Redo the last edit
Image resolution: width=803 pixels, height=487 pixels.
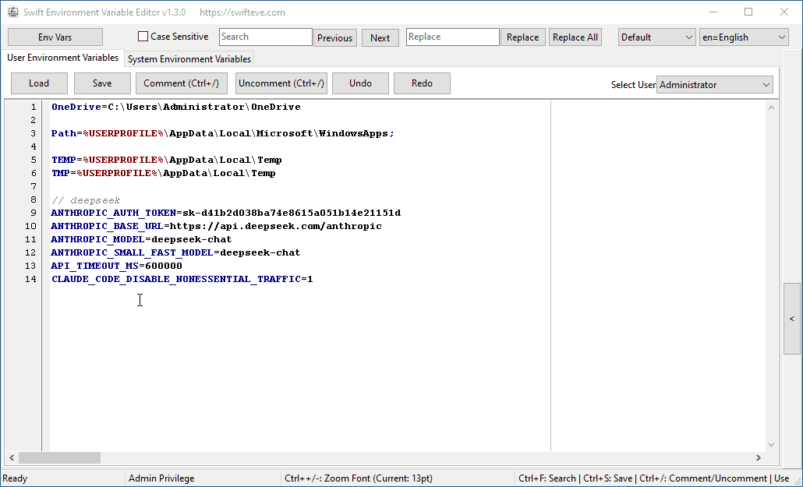[422, 83]
